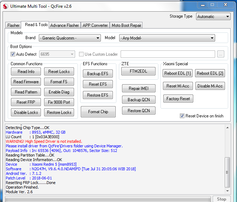Click the 'Xiaomi Redmi 5 [msm8953]' log line
The width and height of the screenshot is (237, 202).
41,164
